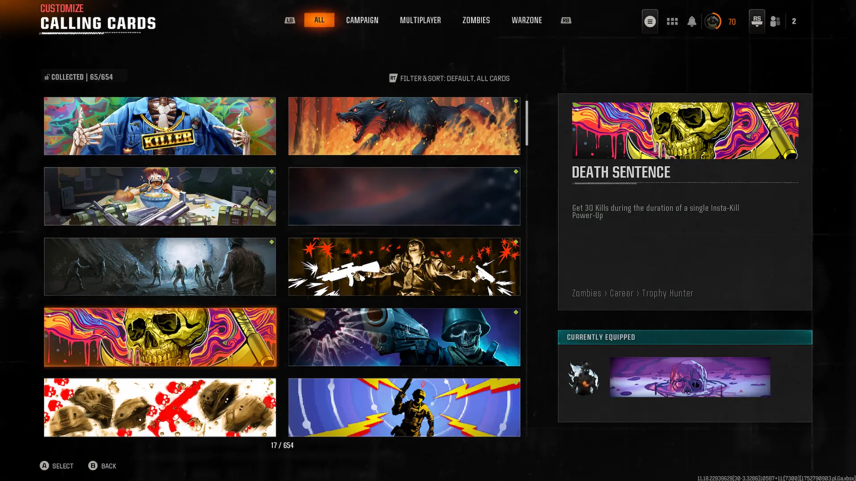Screen dimensions: 856x481
Task: Select the burning wolf calling card
Action: (x=404, y=126)
